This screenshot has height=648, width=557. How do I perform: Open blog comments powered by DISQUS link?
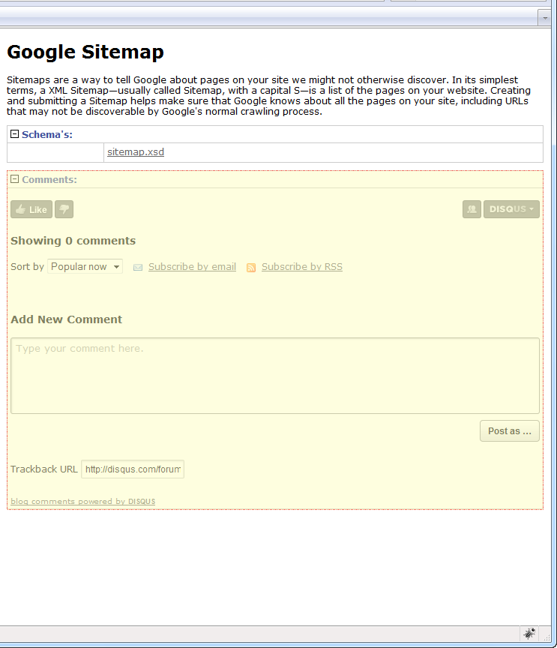[83, 501]
